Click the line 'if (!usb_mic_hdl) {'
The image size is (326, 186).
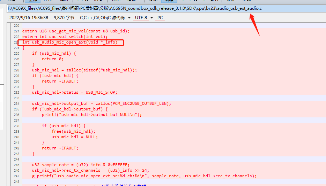(55, 76)
